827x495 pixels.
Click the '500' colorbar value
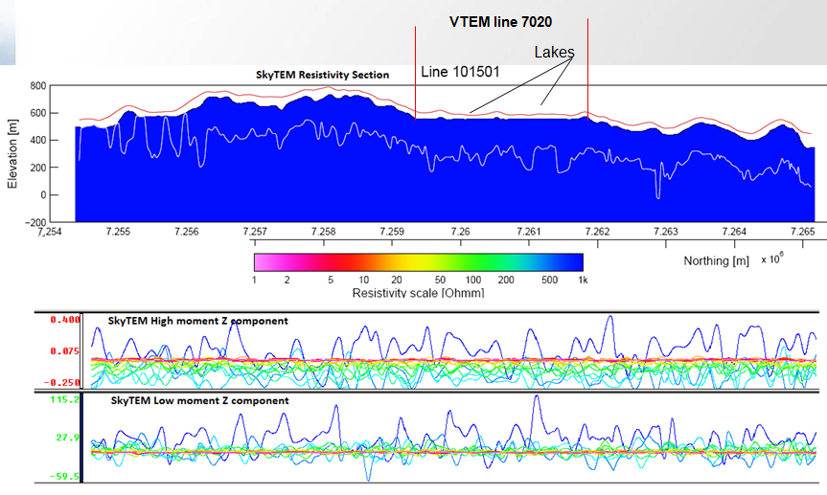549,280
